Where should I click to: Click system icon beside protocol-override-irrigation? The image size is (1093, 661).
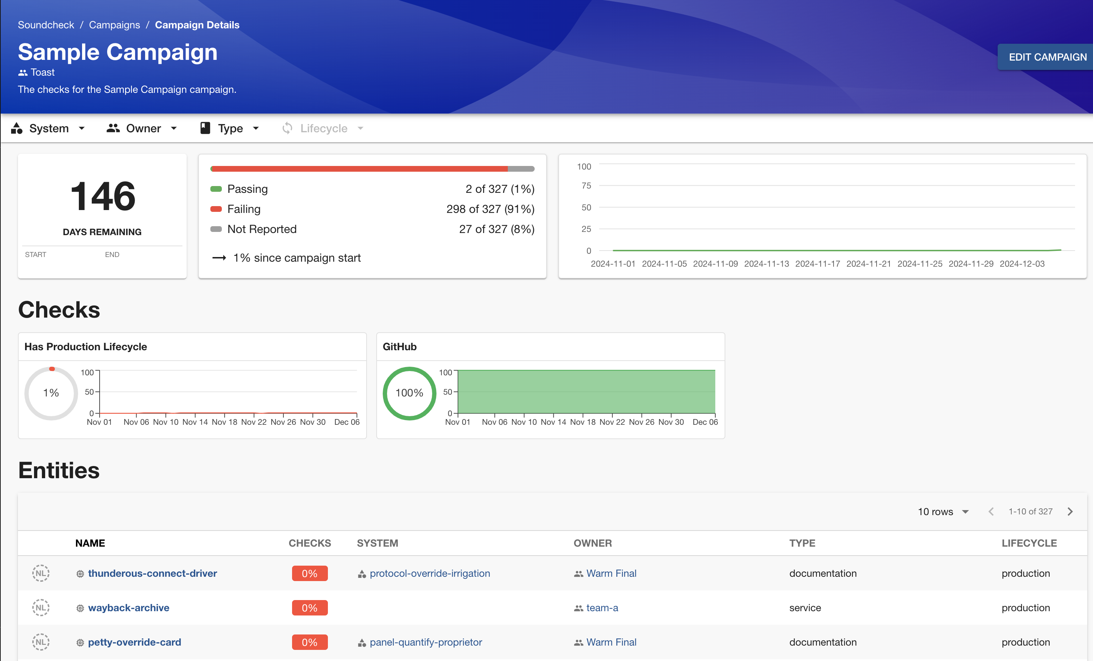362,574
